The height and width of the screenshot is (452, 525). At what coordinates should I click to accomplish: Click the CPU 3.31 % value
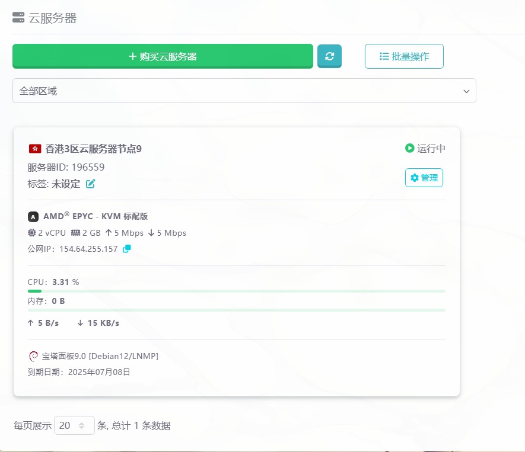click(66, 282)
